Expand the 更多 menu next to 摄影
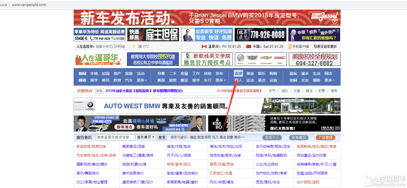Image resolution: width=407 pixels, height=188 pixels. tap(330, 80)
